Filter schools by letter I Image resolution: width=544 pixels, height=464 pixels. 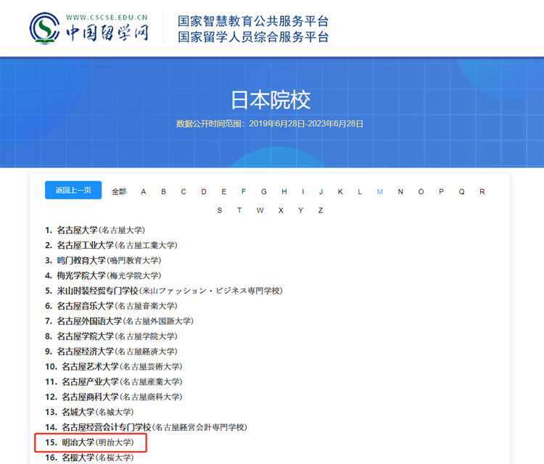point(303,191)
